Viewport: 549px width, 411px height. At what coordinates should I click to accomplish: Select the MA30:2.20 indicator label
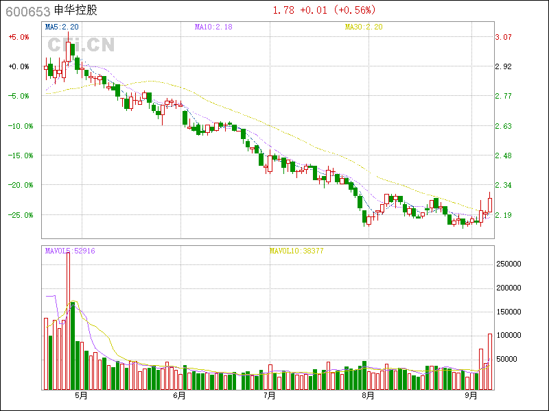pos(363,27)
